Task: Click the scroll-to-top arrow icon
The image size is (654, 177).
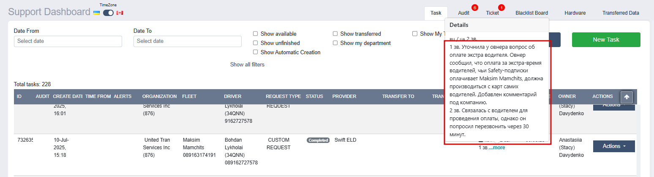Action: pos(627,97)
